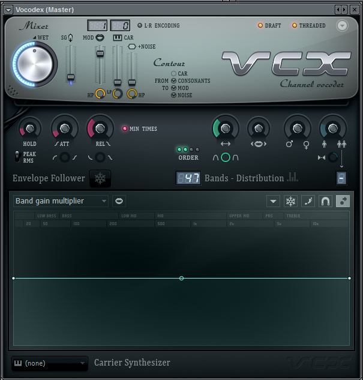Click the slide/curve tool icon in envelope editor

[x=308, y=201]
